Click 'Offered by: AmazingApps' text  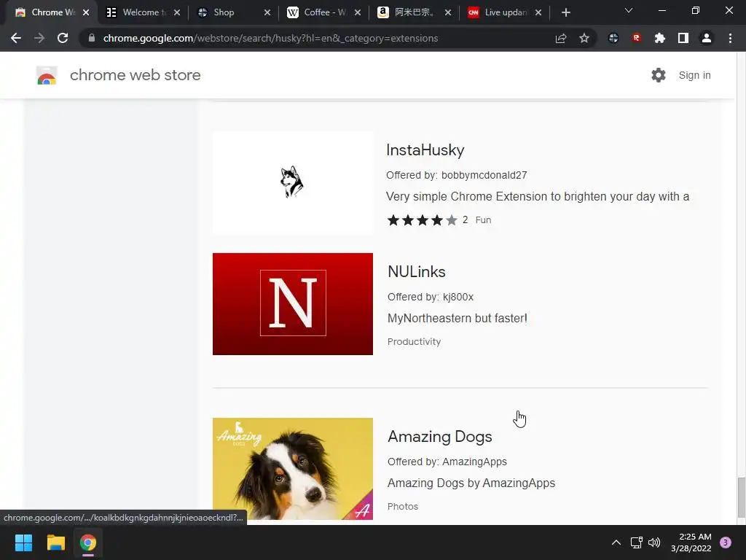pyautogui.click(x=447, y=462)
